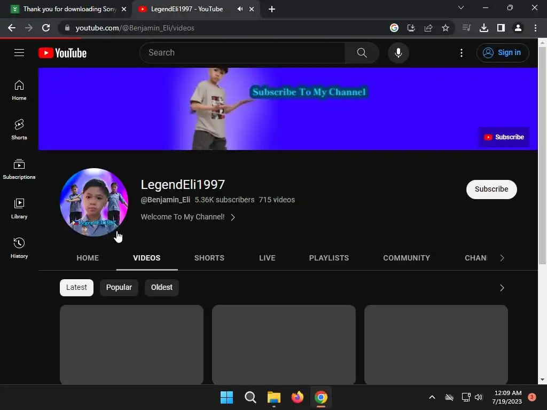This screenshot has height=410, width=547.
Task: Click the YouTube search input field
Action: [243, 53]
